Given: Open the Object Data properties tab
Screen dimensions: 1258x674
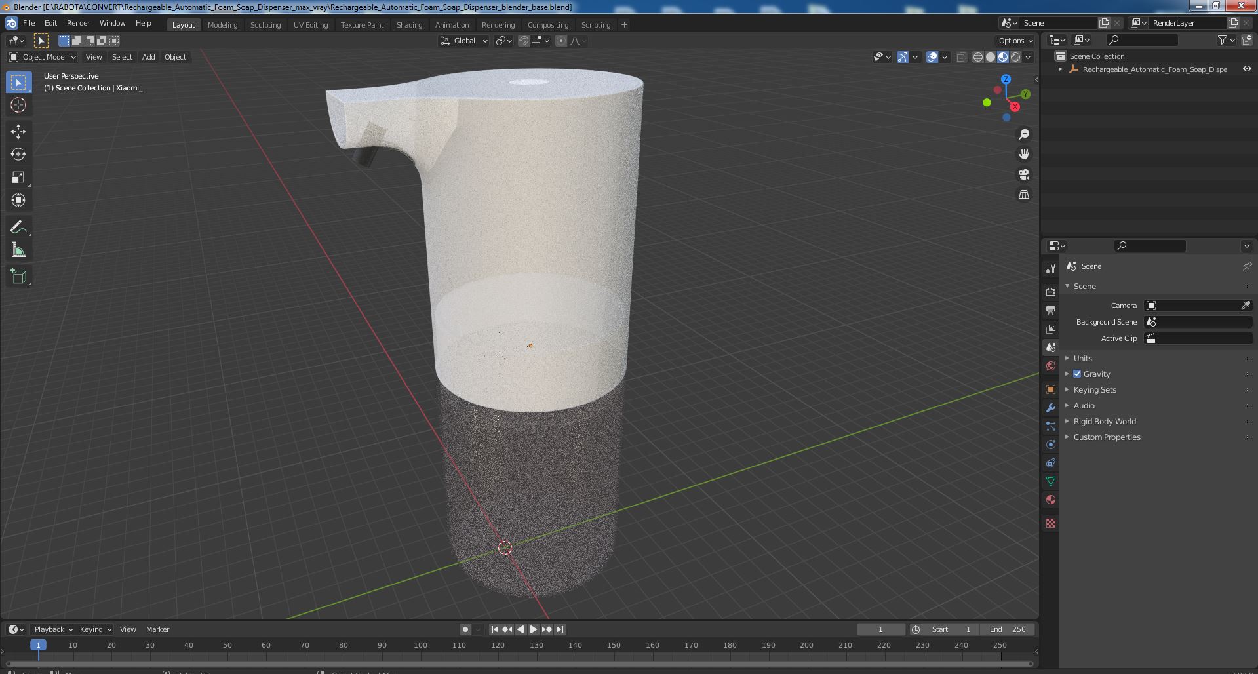Looking at the screenshot, I should point(1051,481).
